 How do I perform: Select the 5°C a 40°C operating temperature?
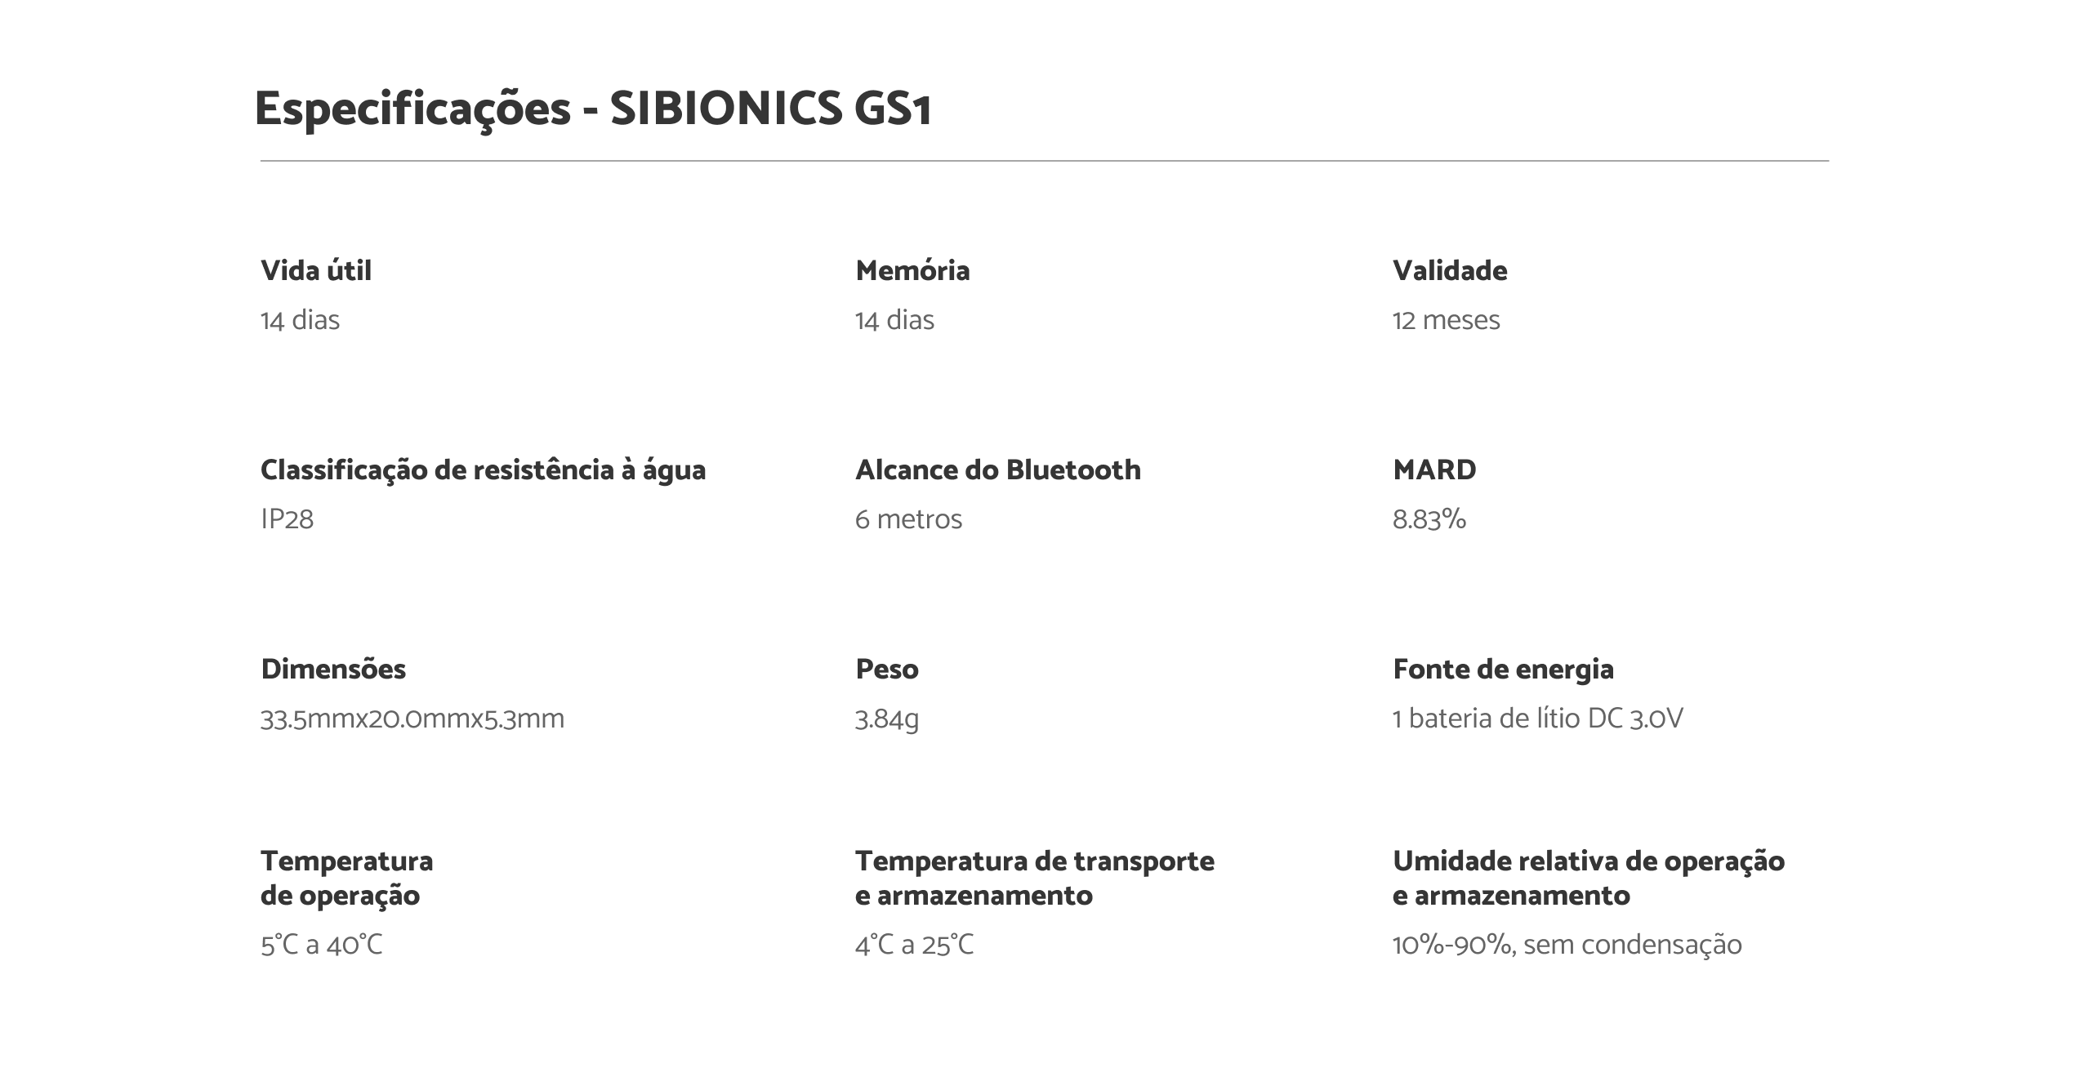pyautogui.click(x=322, y=945)
